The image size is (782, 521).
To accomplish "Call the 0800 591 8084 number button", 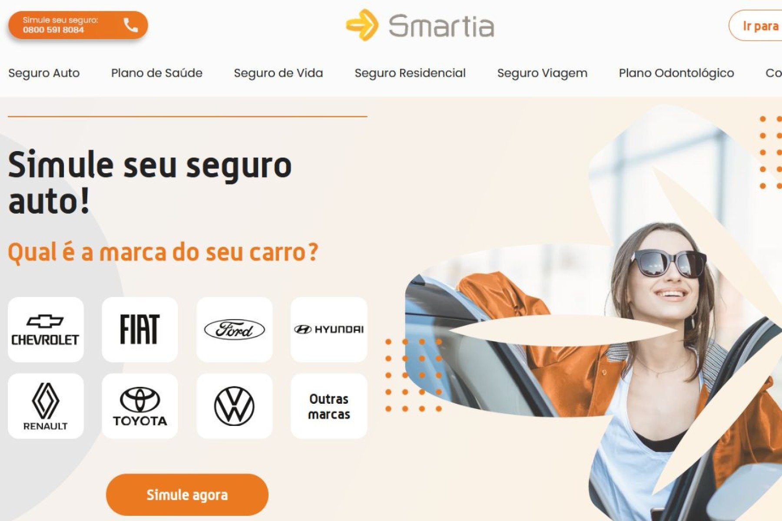I will (78, 25).
